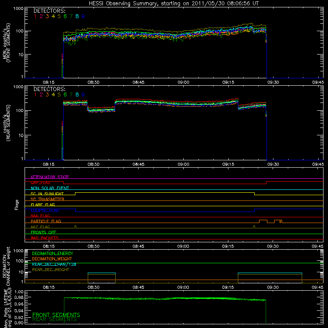Image resolution: width=328 pixels, height=328 pixels.
Task: Click the BAD_PACKETS flag label
Action: (45, 238)
